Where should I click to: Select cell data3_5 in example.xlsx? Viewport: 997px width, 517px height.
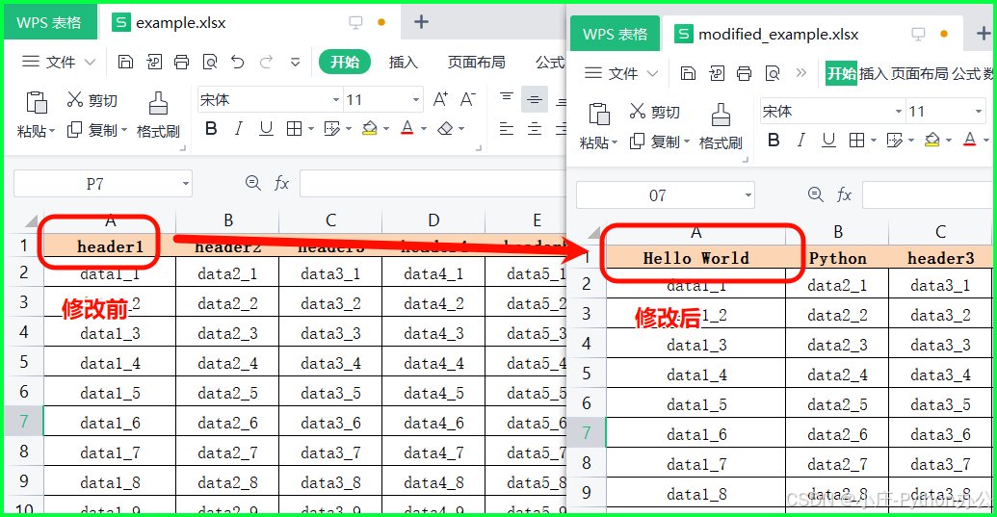[330, 393]
